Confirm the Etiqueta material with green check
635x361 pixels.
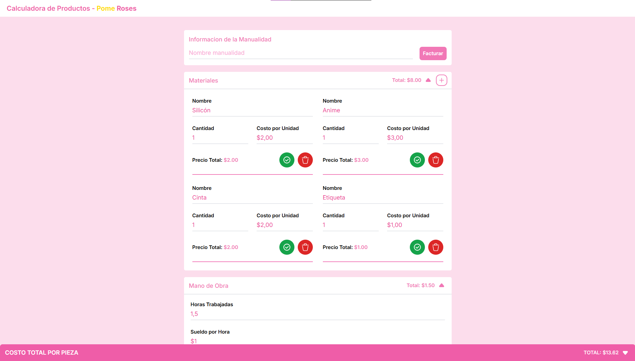coord(417,247)
